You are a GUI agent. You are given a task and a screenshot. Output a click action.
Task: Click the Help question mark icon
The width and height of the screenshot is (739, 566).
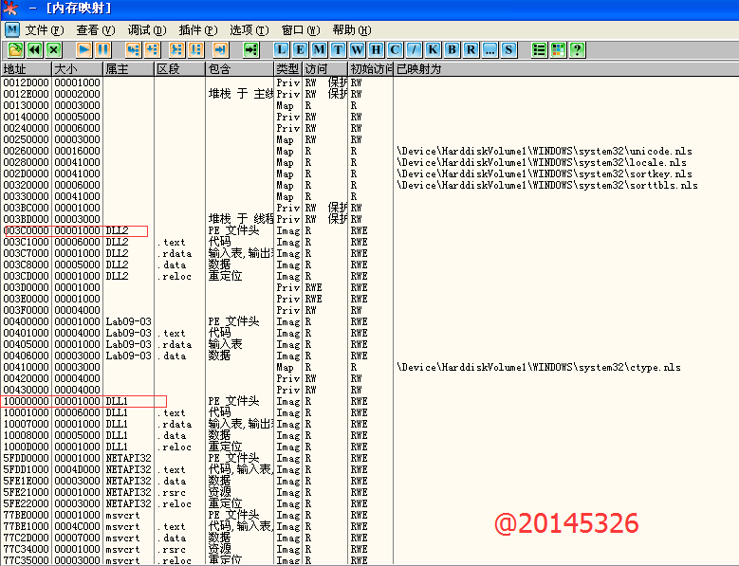[577, 49]
